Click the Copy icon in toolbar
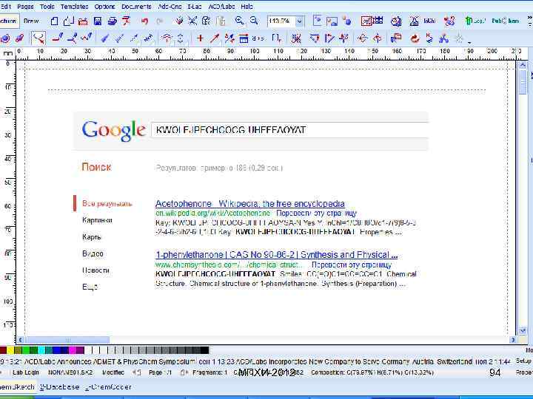 coord(206,21)
